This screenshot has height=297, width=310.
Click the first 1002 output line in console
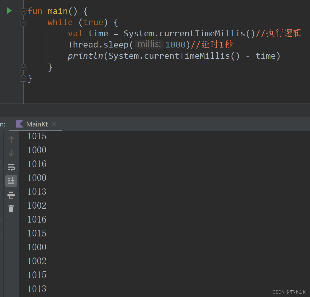37,205
